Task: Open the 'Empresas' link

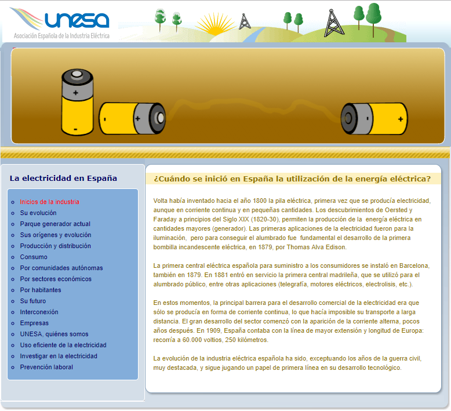Action: click(34, 323)
